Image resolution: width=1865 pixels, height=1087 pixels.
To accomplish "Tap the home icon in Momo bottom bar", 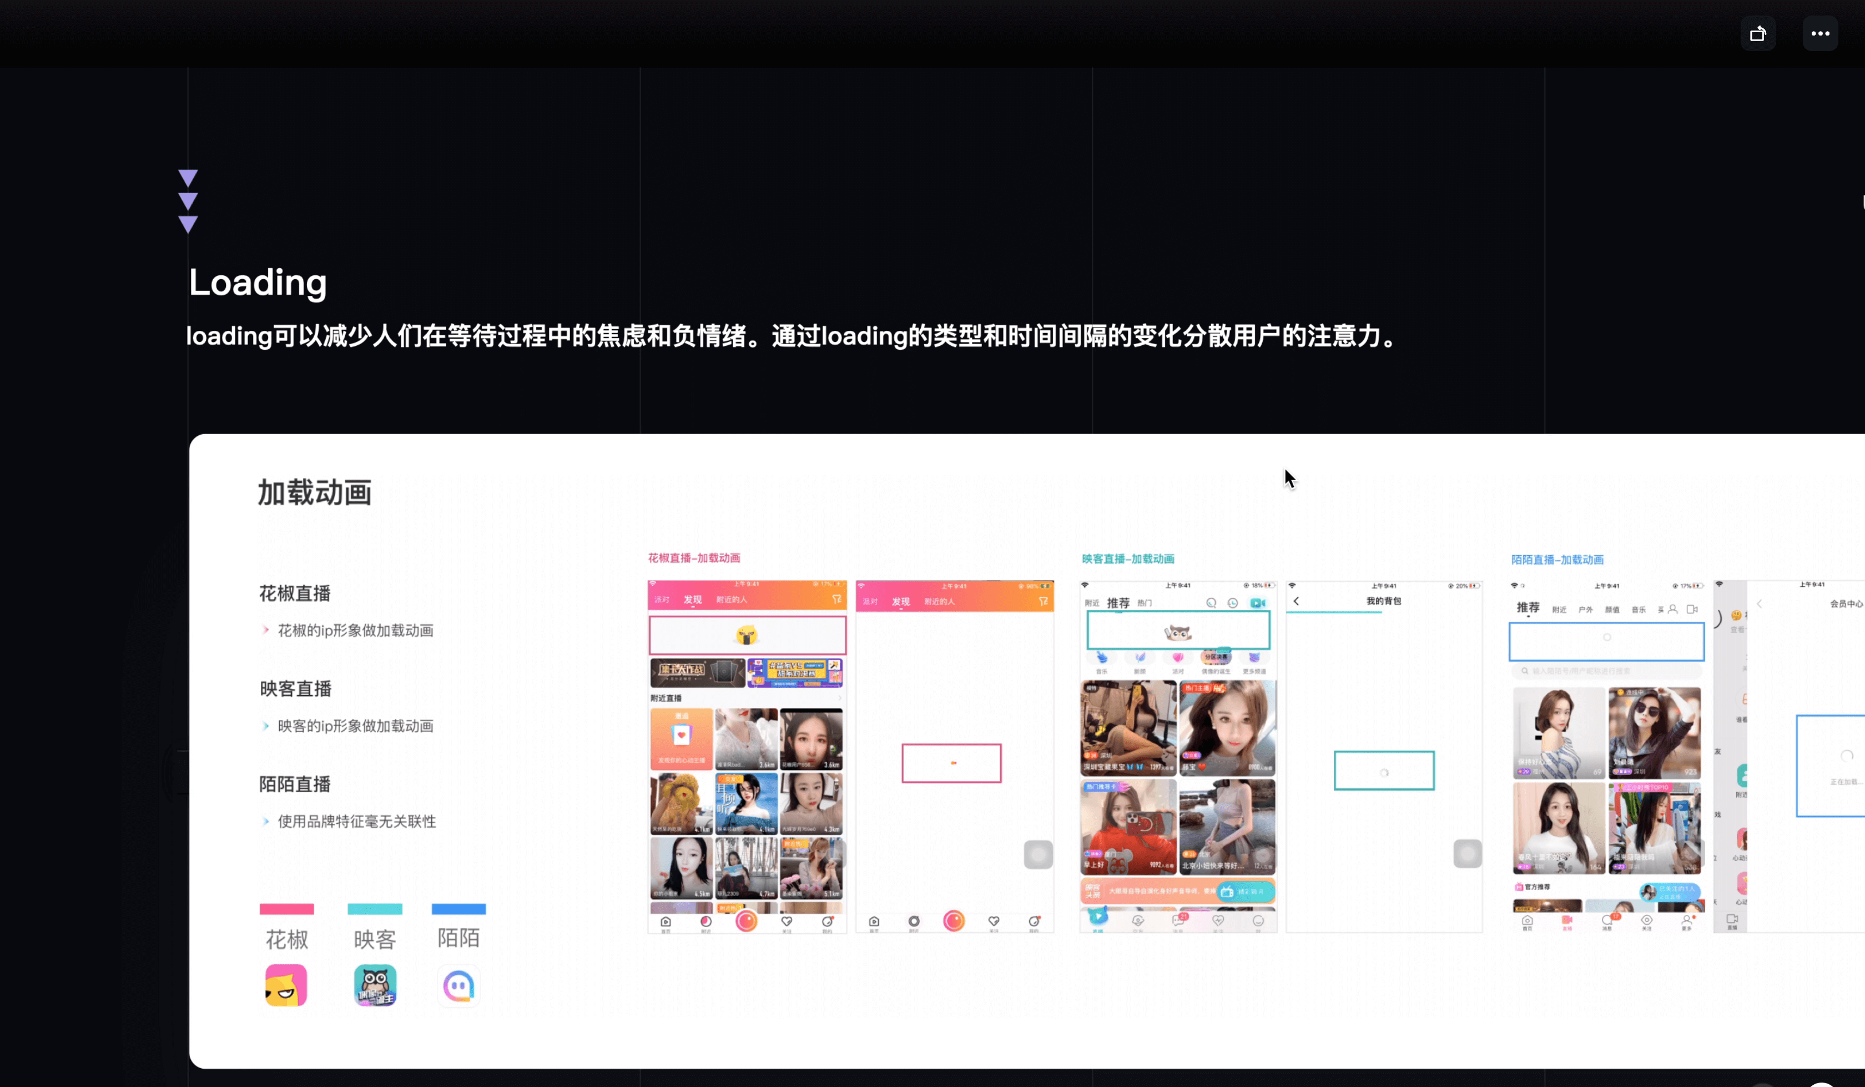I will click(1527, 920).
